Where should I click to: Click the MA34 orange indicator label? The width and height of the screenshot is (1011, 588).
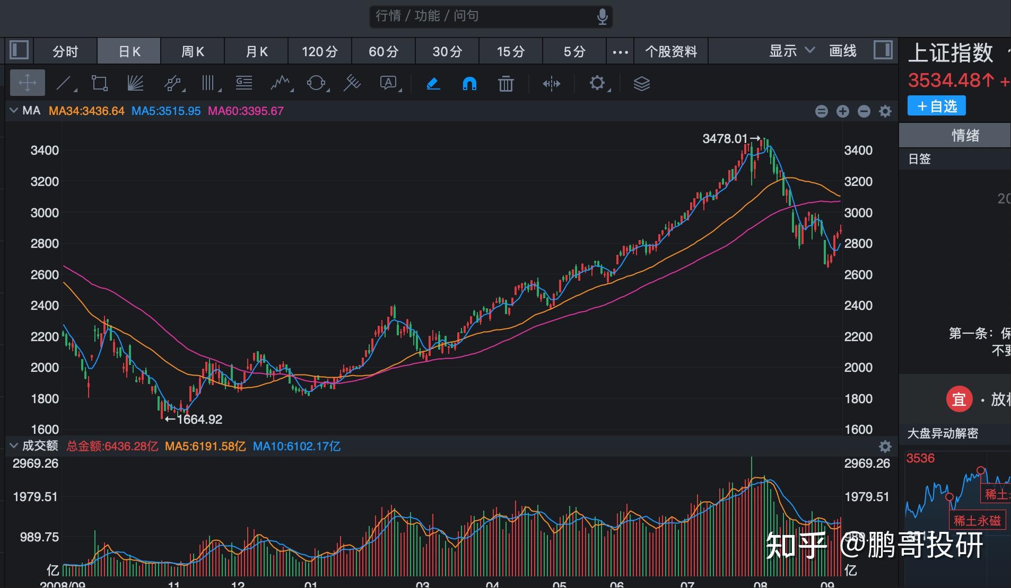(x=86, y=111)
